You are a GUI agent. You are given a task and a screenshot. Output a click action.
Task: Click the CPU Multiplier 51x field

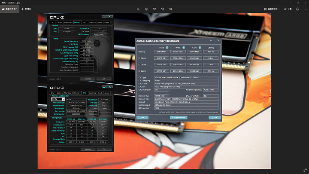(x=161, y=90)
